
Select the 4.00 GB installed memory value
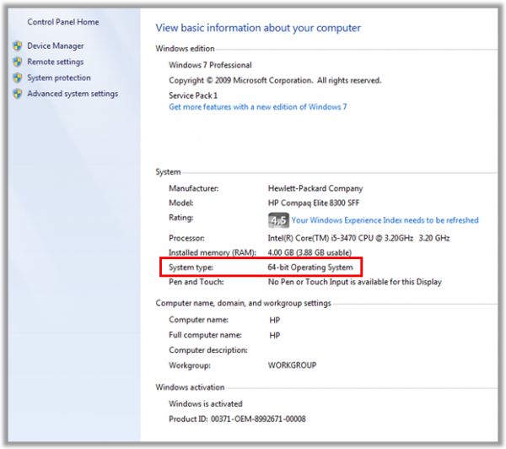click(x=310, y=252)
